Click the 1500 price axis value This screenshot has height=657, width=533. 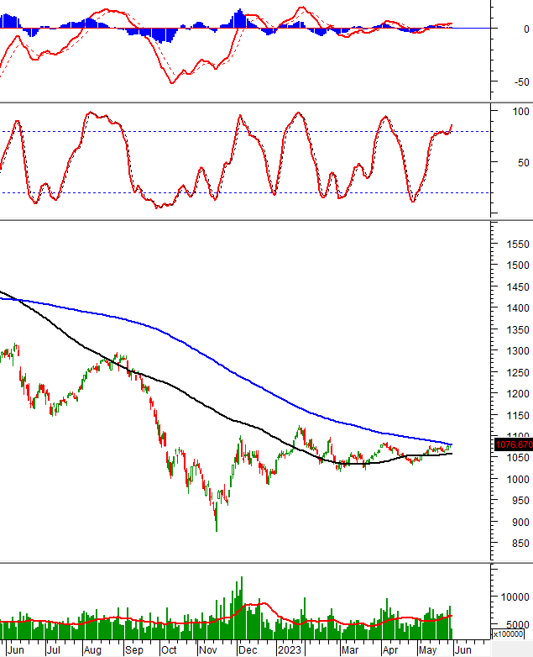[x=518, y=265]
